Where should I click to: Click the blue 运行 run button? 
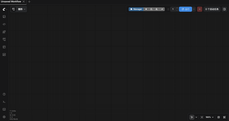(x=185, y=9)
